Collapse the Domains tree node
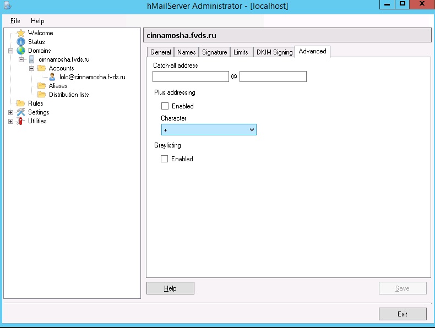Viewport: 435px width, 328px height. pos(10,51)
